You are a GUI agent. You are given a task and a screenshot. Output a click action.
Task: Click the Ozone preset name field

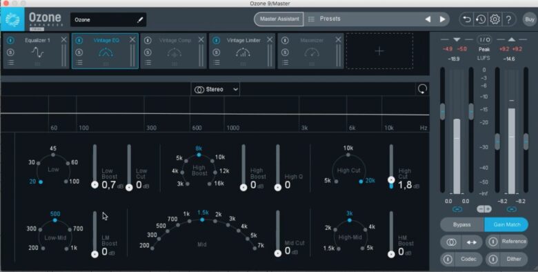[108, 20]
